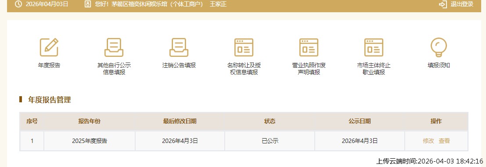Choose the 名称转让及授权信息填报 label

point(244,69)
